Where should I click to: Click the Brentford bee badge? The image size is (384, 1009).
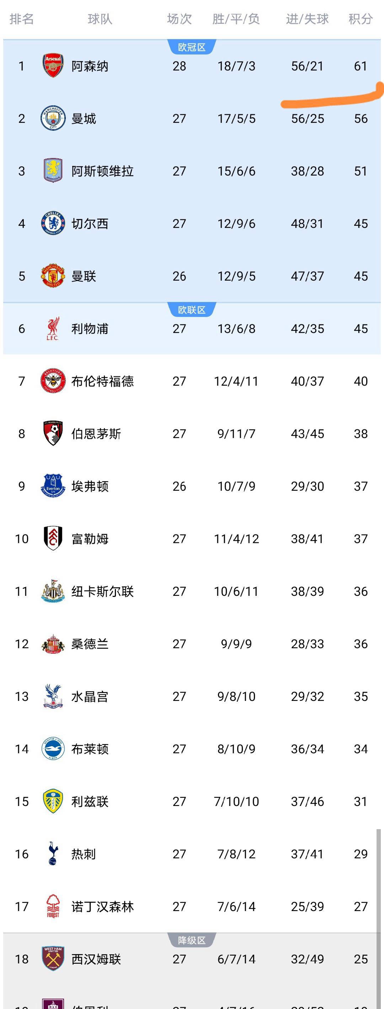click(53, 381)
